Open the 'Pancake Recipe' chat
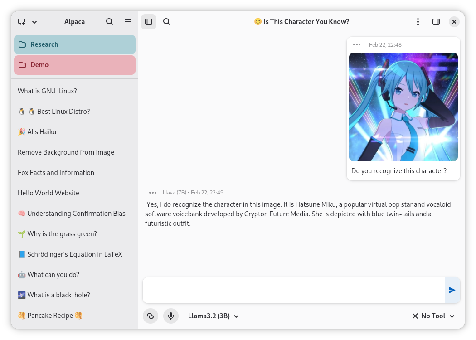The width and height of the screenshot is (476, 340). coord(75,316)
